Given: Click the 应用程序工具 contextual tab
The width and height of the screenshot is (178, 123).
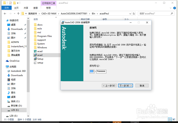Looking at the screenshot, I should click(48, 3).
